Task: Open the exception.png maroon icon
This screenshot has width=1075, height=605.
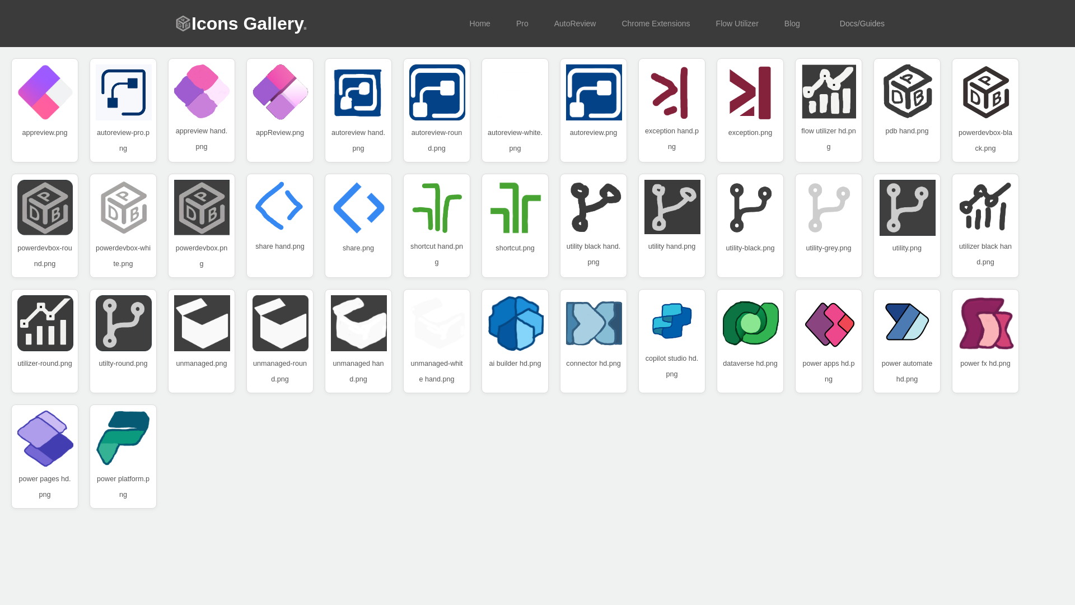Action: pos(750,92)
